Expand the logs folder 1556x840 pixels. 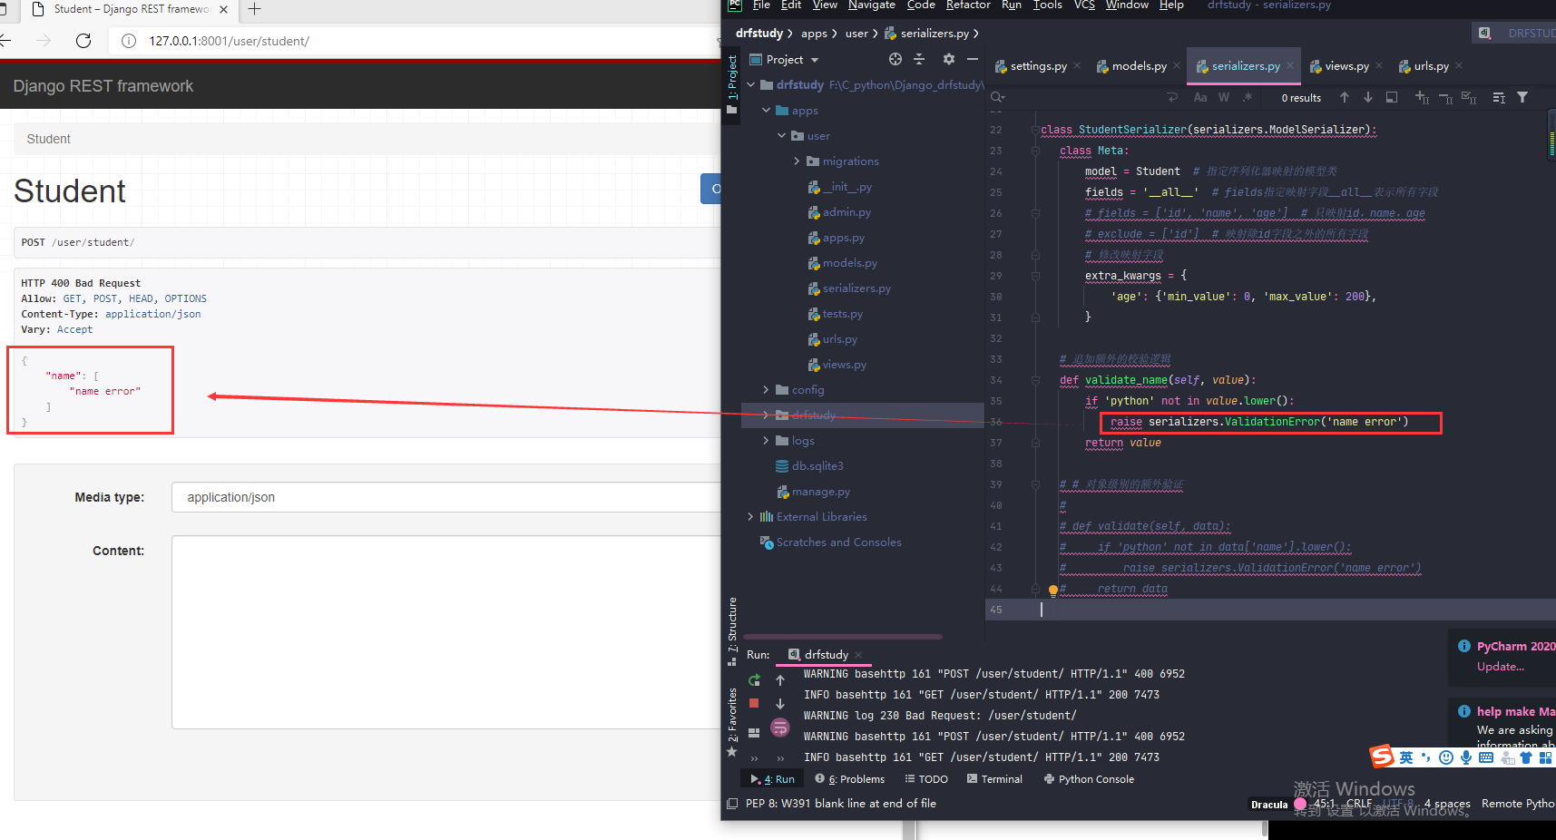(766, 441)
